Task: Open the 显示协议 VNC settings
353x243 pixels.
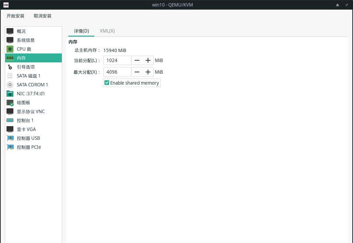Action: (30, 111)
